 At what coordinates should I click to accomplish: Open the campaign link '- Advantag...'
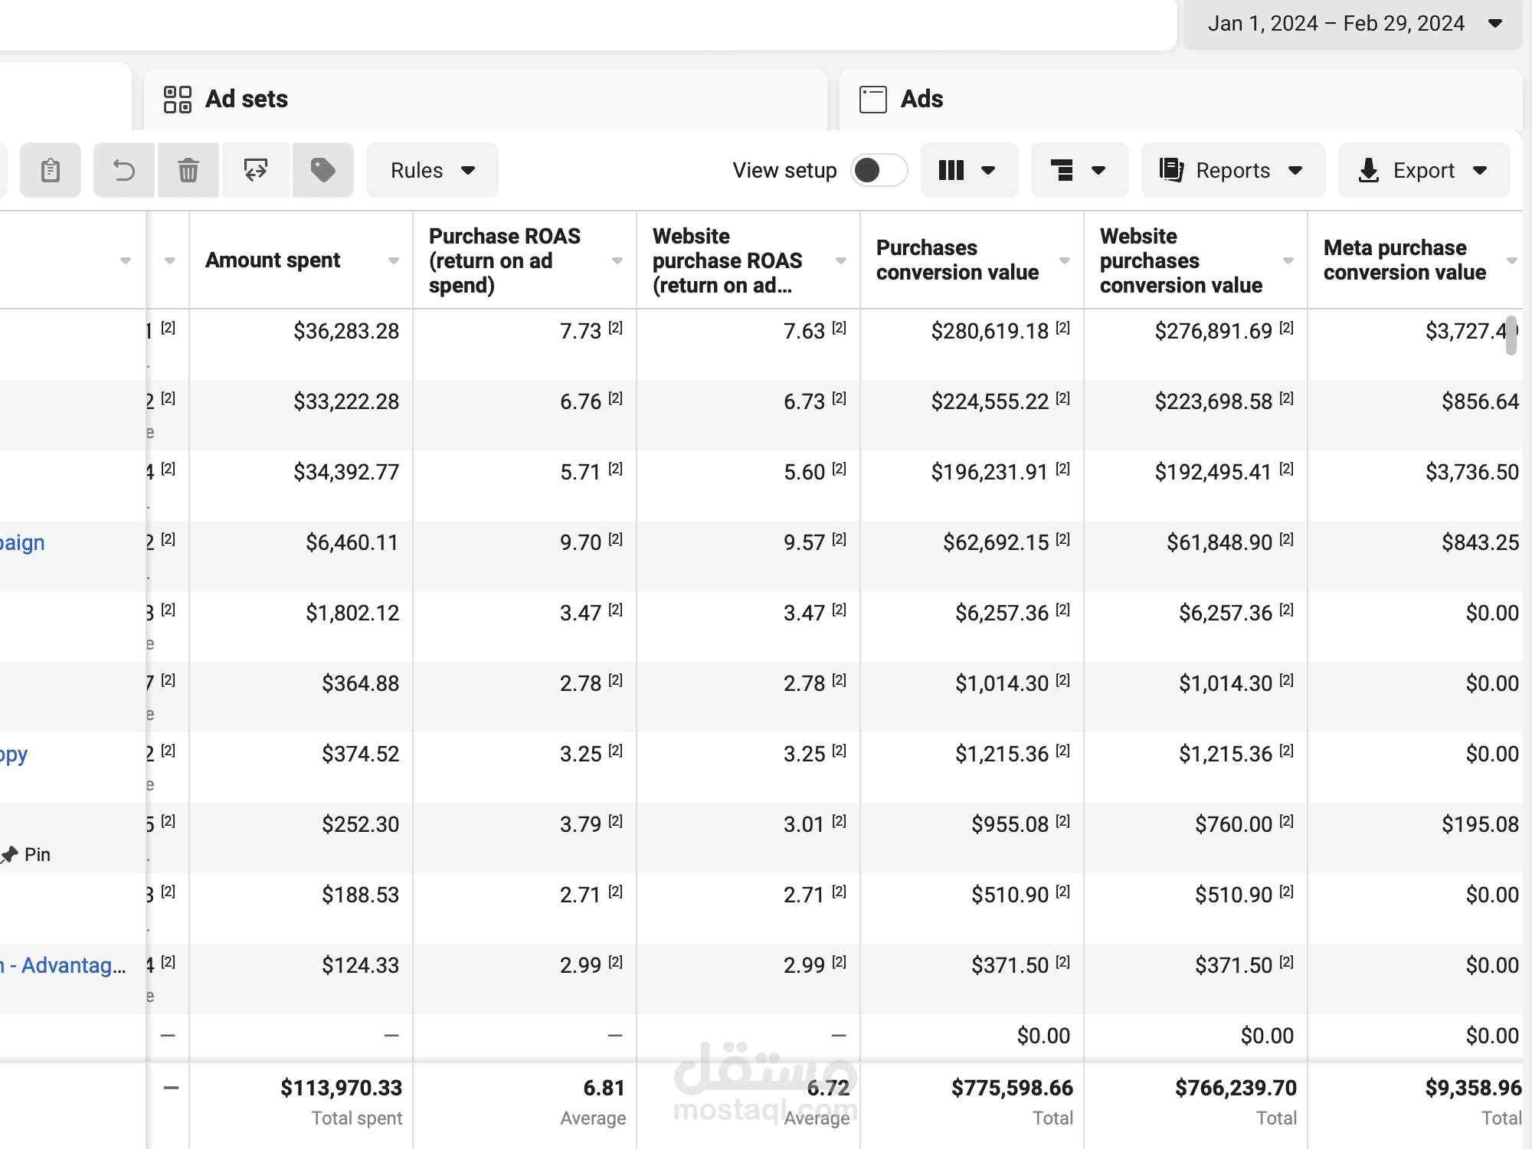pyautogui.click(x=64, y=966)
